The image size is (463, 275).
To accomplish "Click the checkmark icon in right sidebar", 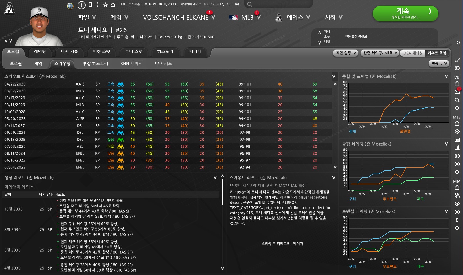I will [457, 60].
